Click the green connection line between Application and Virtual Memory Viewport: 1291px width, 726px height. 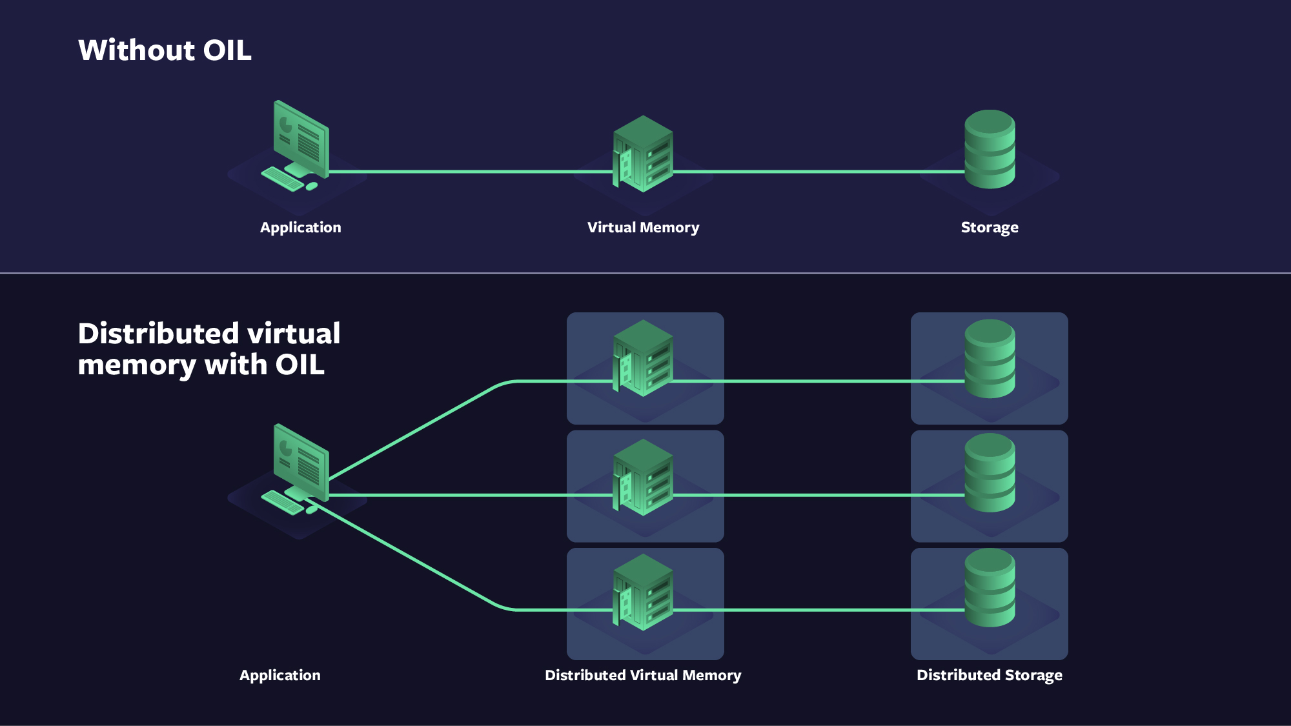pyautogui.click(x=471, y=172)
